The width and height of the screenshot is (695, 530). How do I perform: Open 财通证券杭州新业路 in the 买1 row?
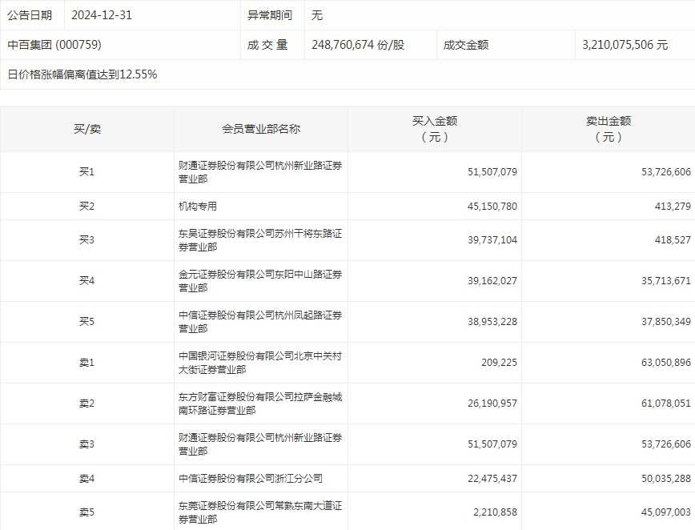(260, 172)
